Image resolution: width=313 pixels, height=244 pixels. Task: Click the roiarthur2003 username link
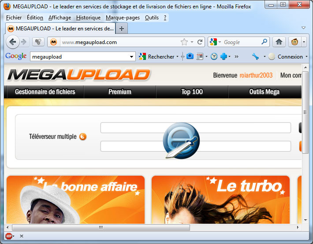pyautogui.click(x=256, y=75)
